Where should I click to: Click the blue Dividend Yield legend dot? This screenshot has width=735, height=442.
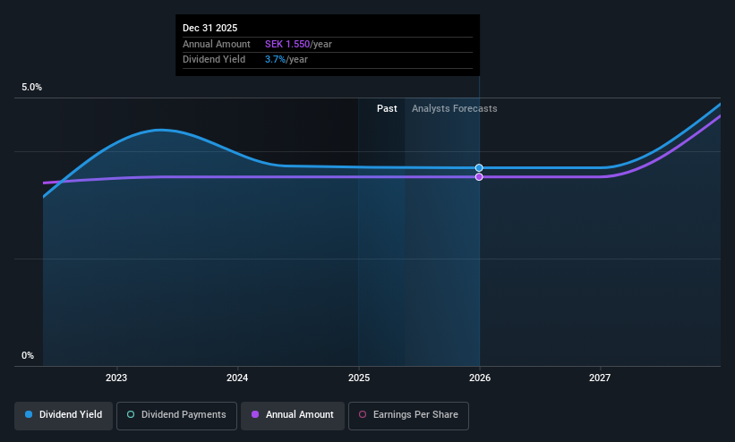click(x=29, y=414)
